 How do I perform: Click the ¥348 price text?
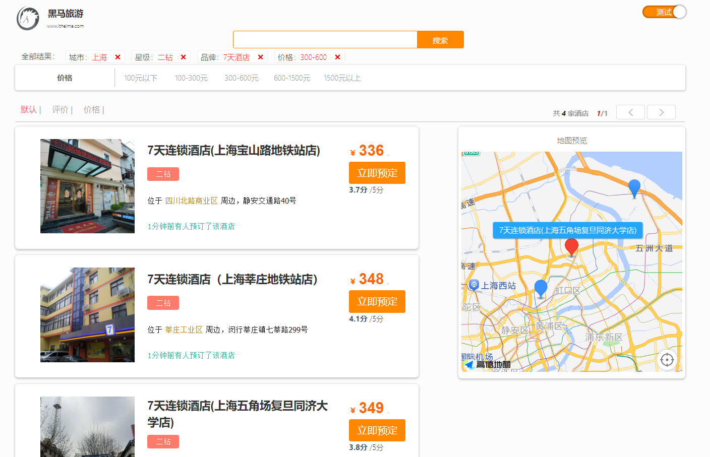367,279
